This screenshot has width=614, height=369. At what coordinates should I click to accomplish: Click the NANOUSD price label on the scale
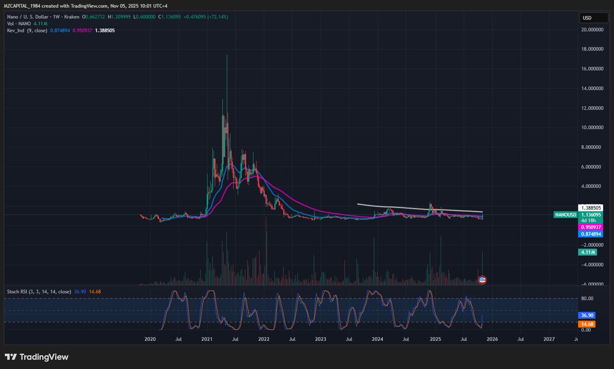565,215
